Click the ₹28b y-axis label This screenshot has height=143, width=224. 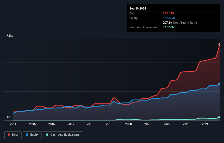point(10,36)
